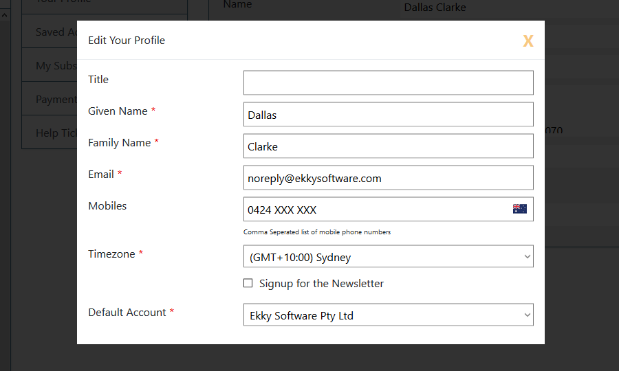Select the Email field with noreply@ekkysoftware.com

[x=389, y=177]
